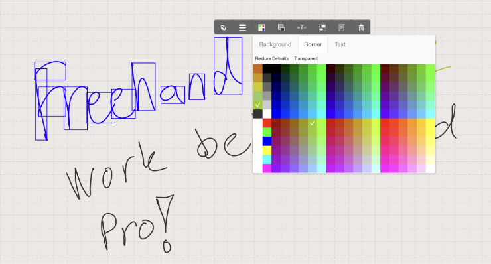Image resolution: width=491 pixels, height=264 pixels.
Task: Click the duplicate shapes icon in toolbar
Action: coord(223,28)
